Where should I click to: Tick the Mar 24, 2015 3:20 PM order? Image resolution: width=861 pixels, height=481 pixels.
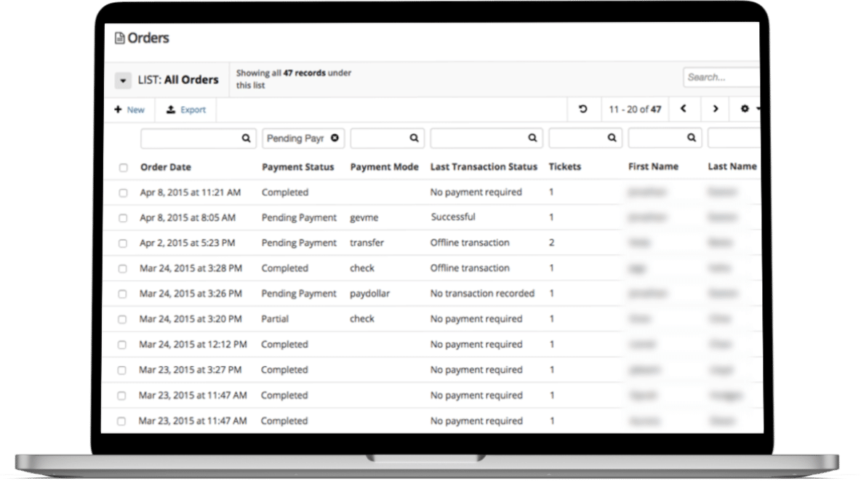pos(123,319)
